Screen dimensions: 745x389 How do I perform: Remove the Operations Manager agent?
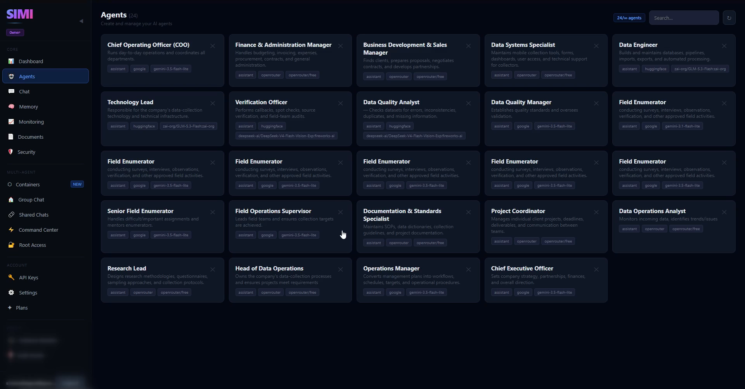(x=468, y=270)
